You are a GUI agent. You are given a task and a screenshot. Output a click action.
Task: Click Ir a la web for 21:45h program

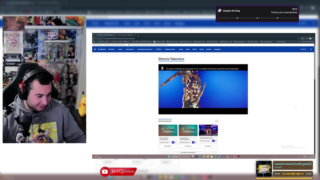(168, 146)
